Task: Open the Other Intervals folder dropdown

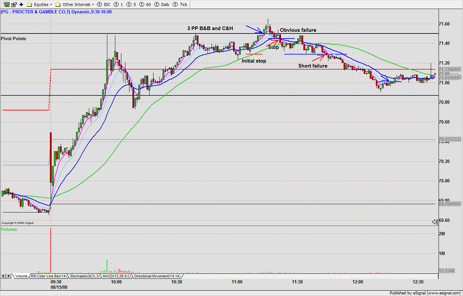Action: (x=75, y=5)
